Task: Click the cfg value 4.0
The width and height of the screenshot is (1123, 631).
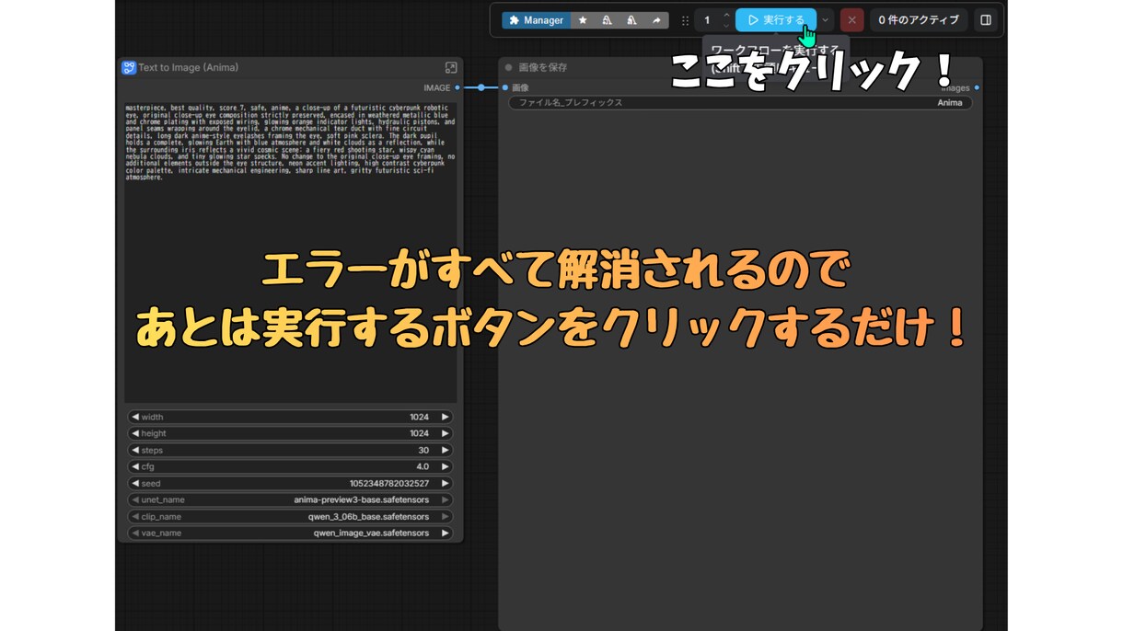Action: (x=423, y=466)
